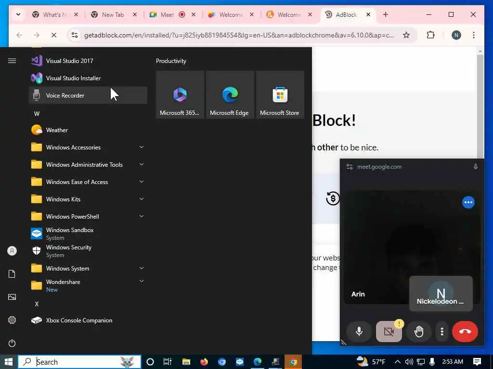This screenshot has width=493, height=369.
Task: Jump via the X letter header
Action: 37,304
